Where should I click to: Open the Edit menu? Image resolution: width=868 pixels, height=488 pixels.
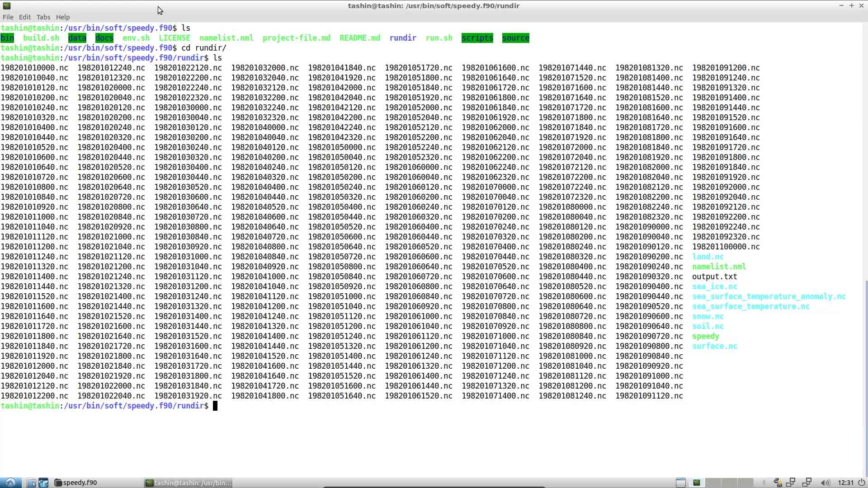pos(25,17)
